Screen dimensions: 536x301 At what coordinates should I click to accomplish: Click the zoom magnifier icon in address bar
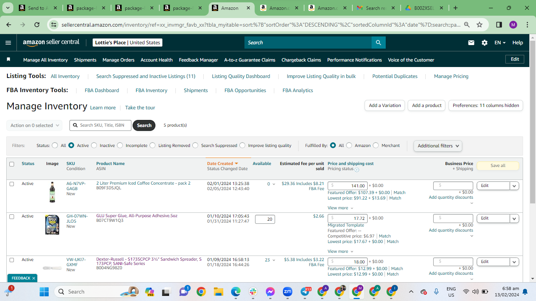467,25
